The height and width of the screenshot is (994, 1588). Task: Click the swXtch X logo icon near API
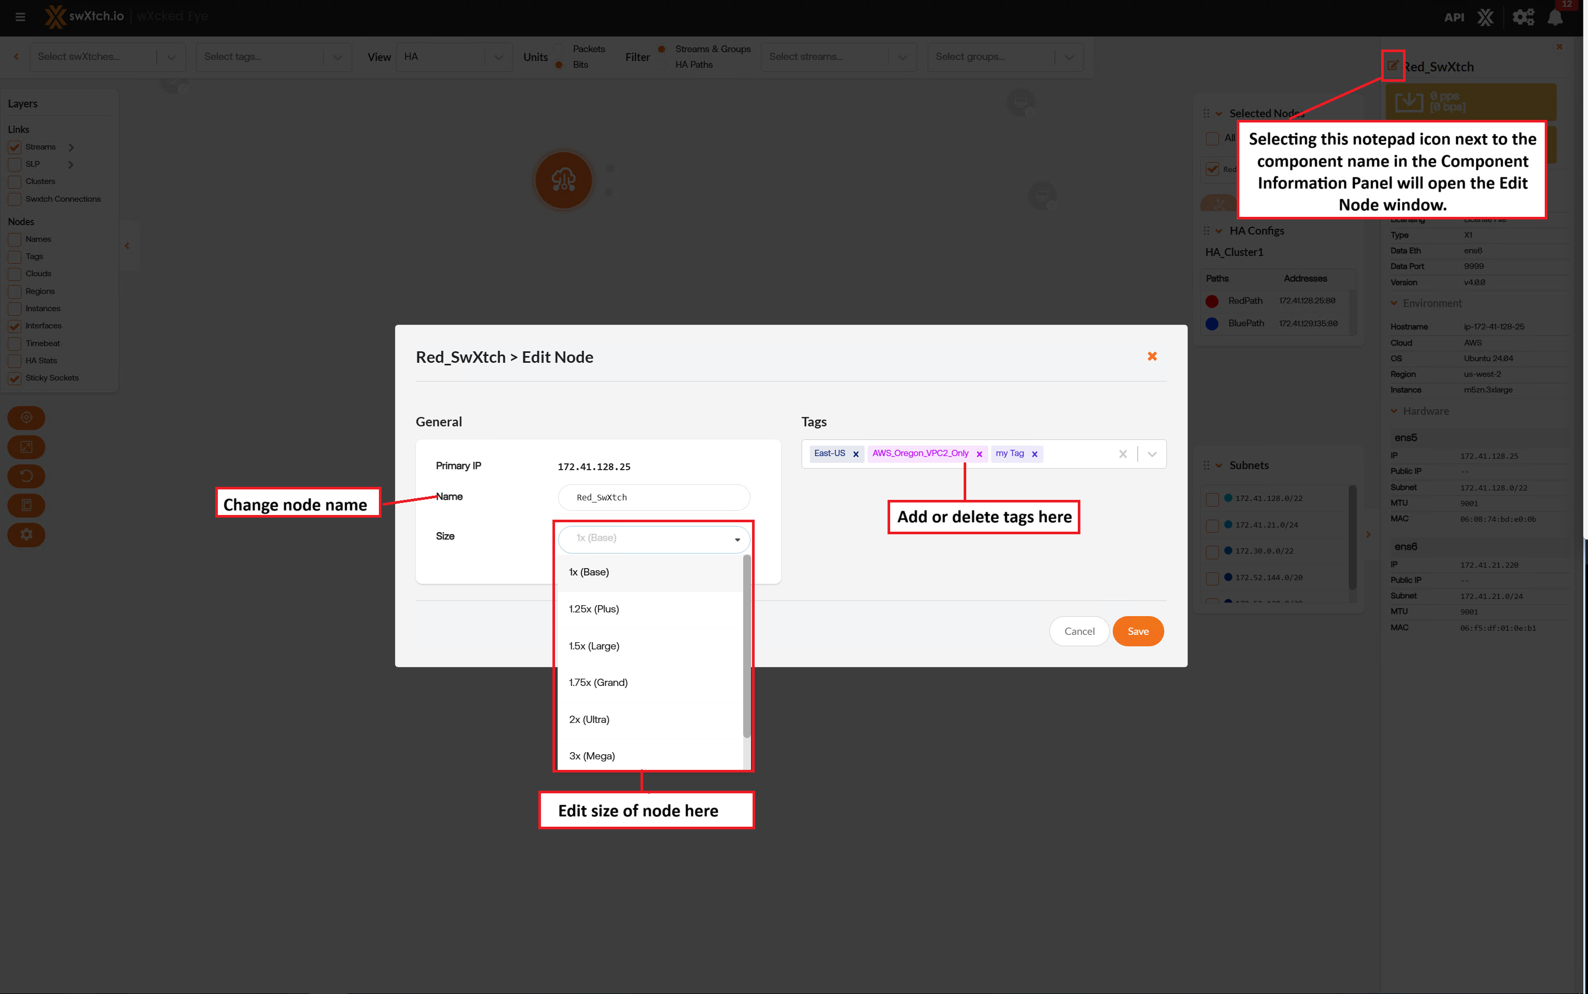(x=1485, y=18)
